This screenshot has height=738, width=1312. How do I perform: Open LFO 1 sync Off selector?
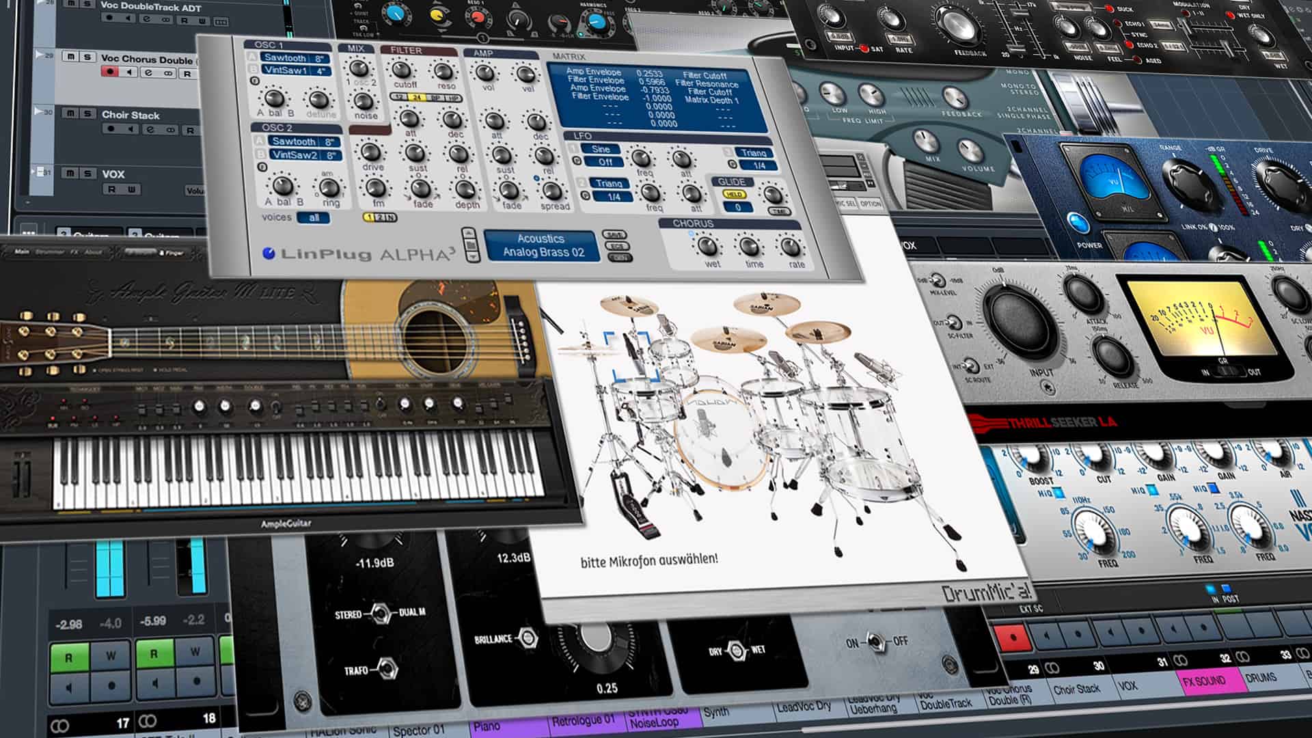tap(605, 162)
